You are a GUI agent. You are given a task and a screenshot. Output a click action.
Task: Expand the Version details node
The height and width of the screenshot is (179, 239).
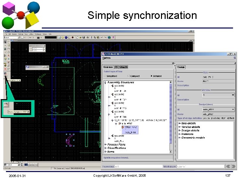[x=180, y=127]
